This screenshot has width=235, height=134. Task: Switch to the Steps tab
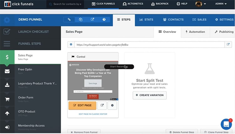tap(124, 20)
